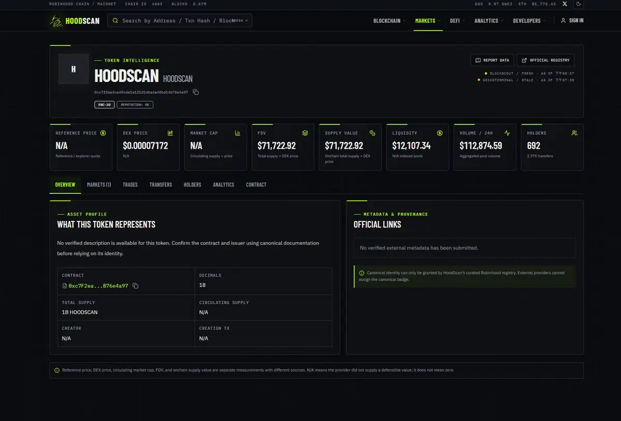
Task: Click the FDV layers icon
Action: click(305, 133)
